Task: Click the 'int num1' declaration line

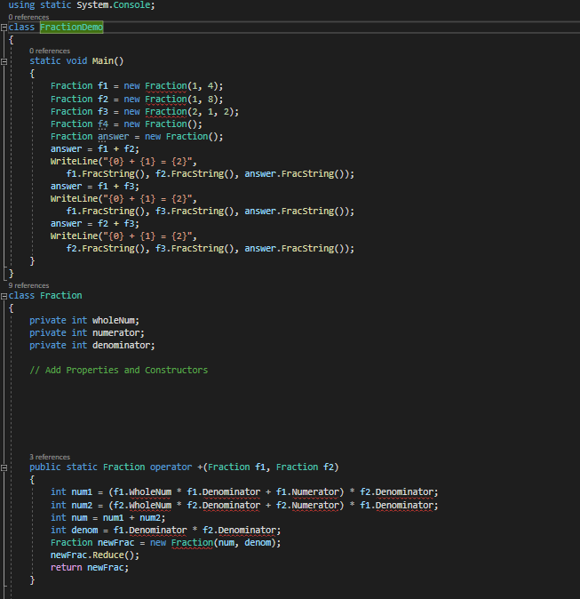Action: pyautogui.click(x=244, y=492)
